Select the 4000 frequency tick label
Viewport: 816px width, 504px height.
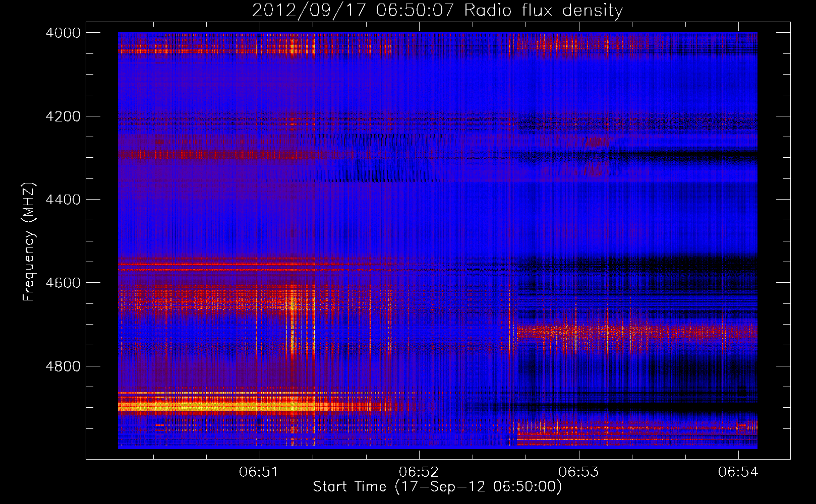point(63,33)
